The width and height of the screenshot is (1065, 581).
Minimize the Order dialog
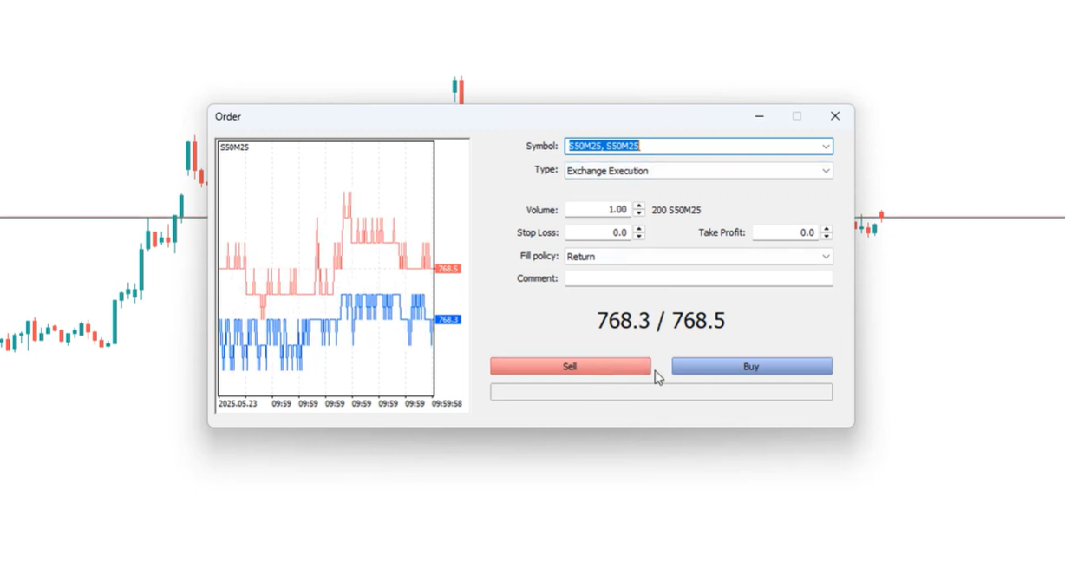click(x=759, y=116)
